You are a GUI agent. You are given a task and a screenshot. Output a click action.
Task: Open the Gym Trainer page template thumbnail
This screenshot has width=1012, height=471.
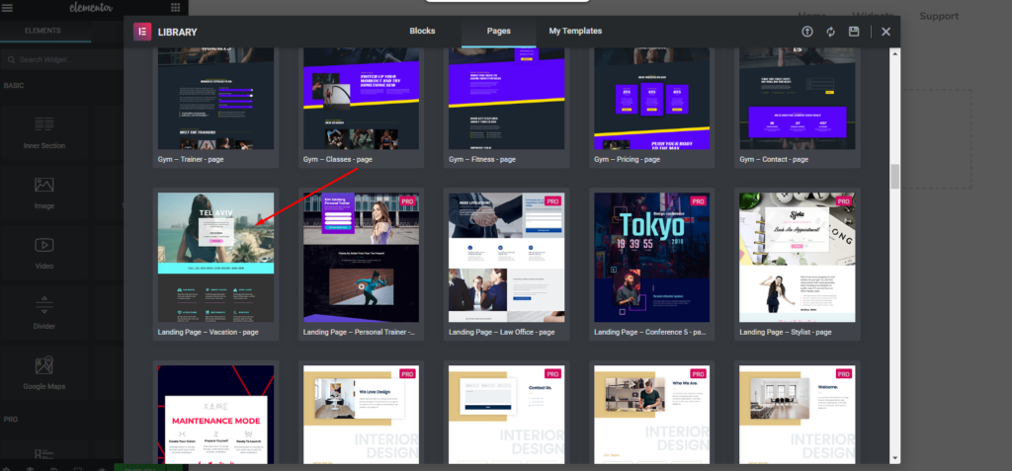point(215,98)
